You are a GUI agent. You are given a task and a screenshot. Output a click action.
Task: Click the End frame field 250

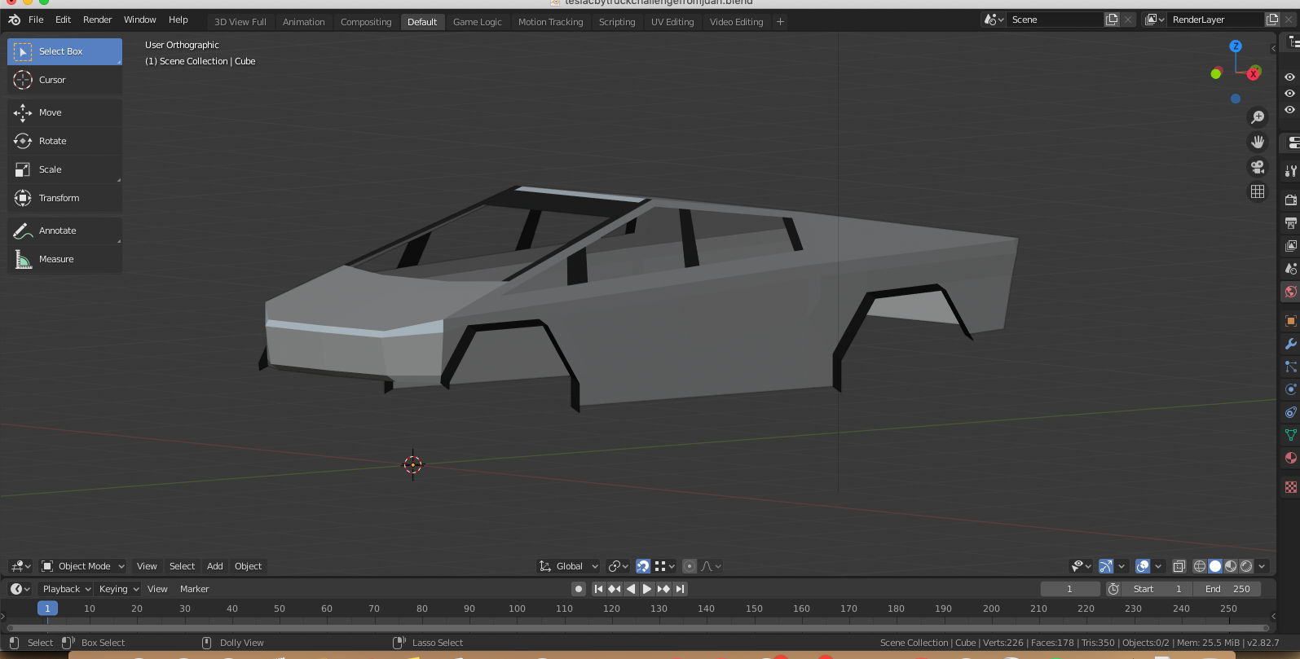click(x=1227, y=589)
